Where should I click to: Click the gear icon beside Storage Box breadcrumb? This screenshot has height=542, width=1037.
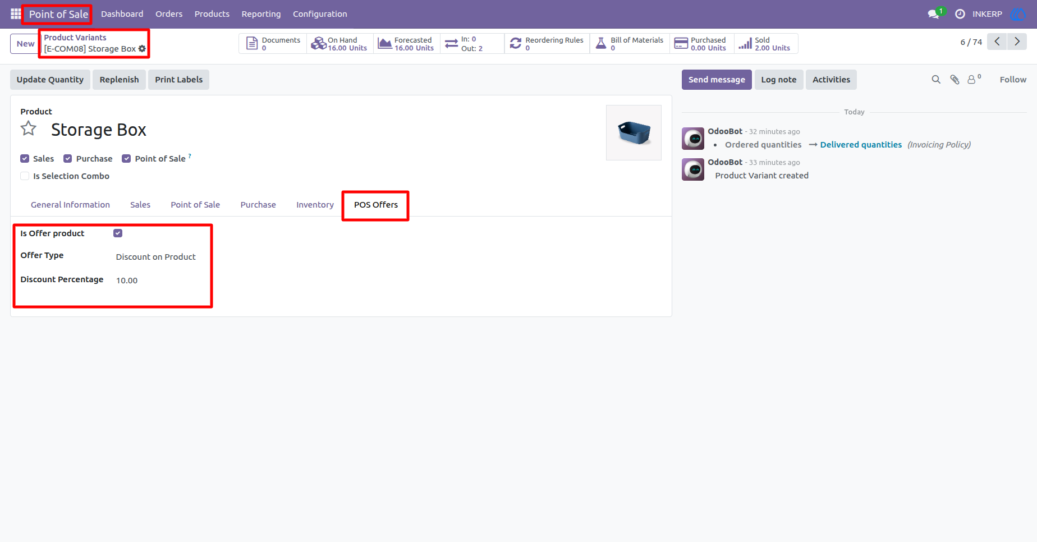pos(142,49)
